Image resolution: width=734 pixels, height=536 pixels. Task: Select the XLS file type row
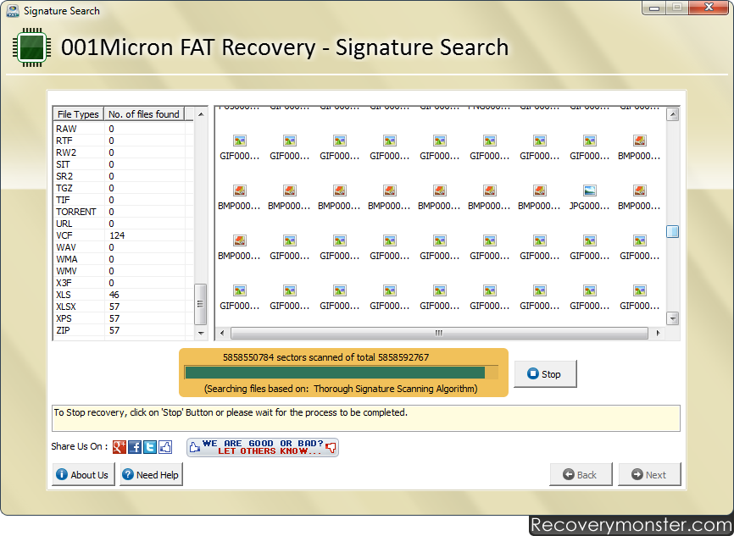[x=124, y=295]
